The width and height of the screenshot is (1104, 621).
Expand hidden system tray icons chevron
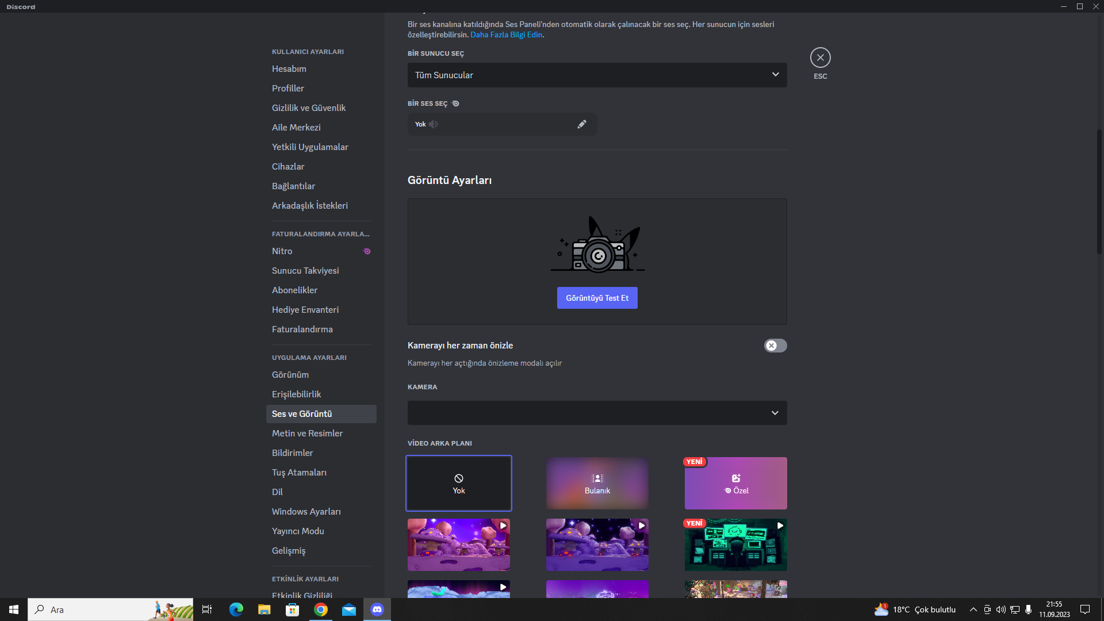click(973, 609)
